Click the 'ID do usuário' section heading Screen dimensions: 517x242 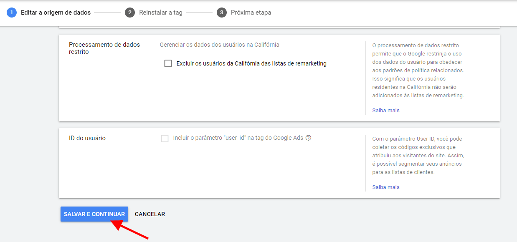pyautogui.click(x=87, y=138)
